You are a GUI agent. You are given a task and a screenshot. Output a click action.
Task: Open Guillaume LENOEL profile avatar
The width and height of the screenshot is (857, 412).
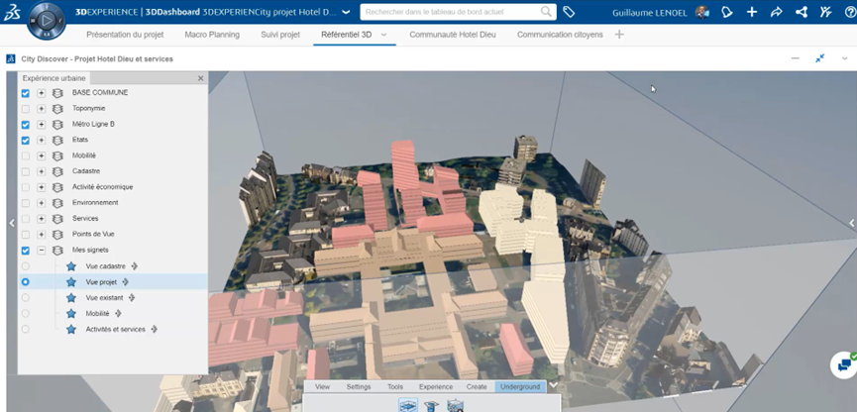701,12
